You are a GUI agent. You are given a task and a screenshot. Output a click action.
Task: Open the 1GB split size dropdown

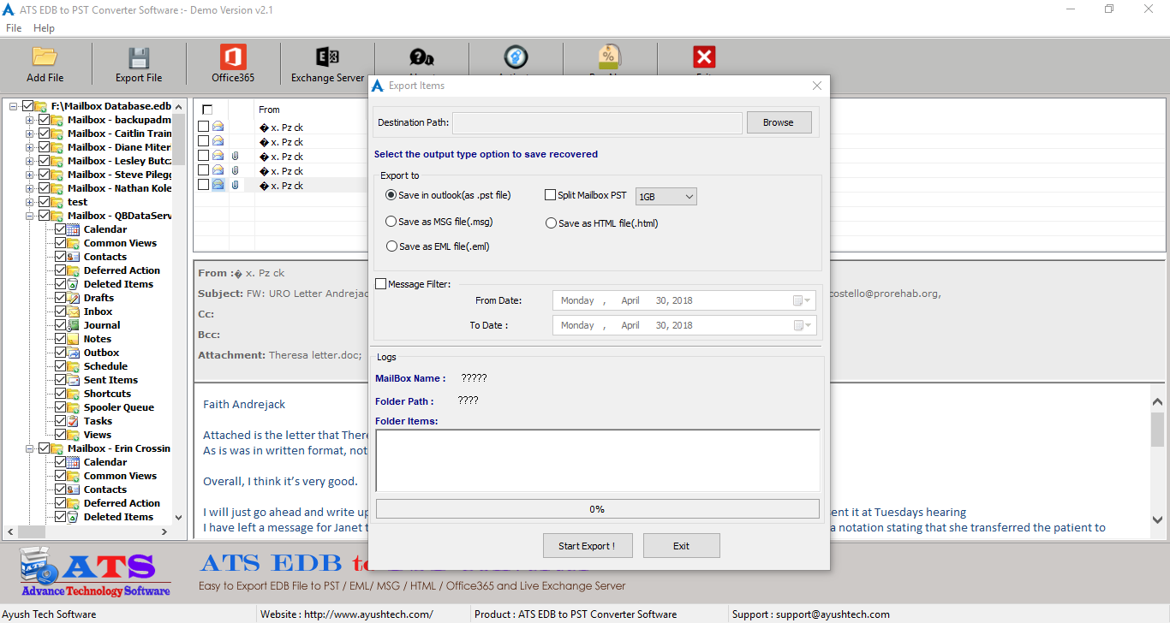click(x=666, y=197)
